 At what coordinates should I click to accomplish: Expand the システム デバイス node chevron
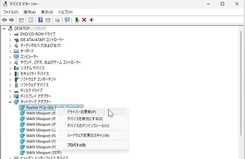coord(10,68)
